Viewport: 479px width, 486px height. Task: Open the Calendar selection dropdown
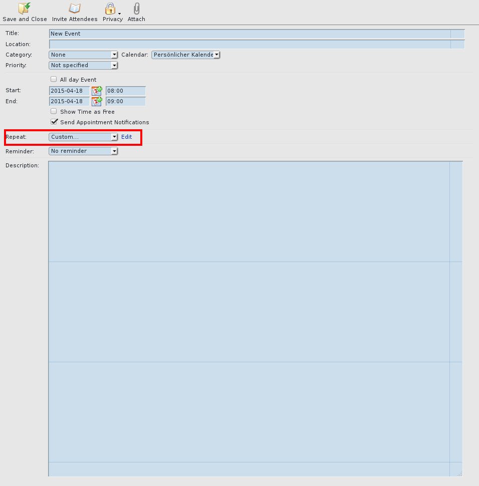[186, 55]
